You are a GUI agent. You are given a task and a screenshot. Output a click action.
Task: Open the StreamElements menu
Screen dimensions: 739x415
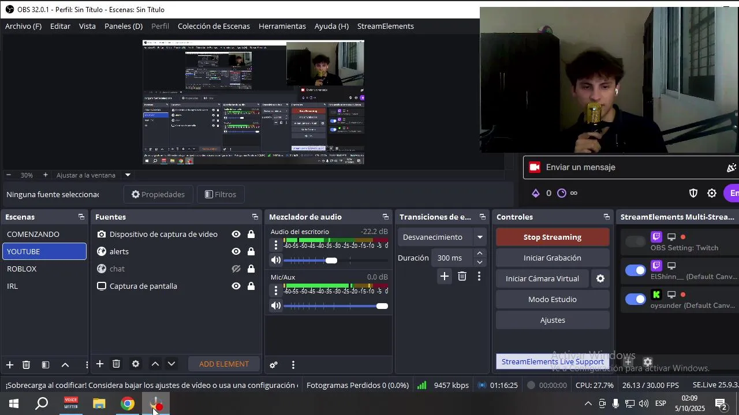(386, 27)
